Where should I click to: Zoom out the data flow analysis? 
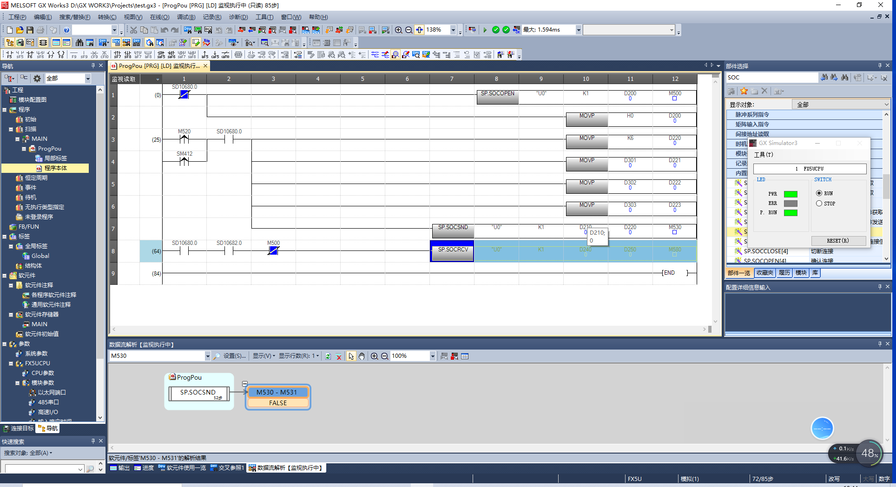(384, 356)
